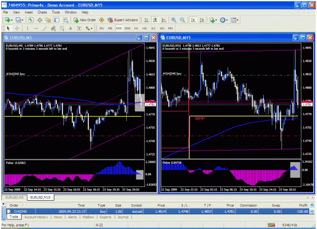Open the File menu
The image size is (317, 229).
[x=6, y=12]
